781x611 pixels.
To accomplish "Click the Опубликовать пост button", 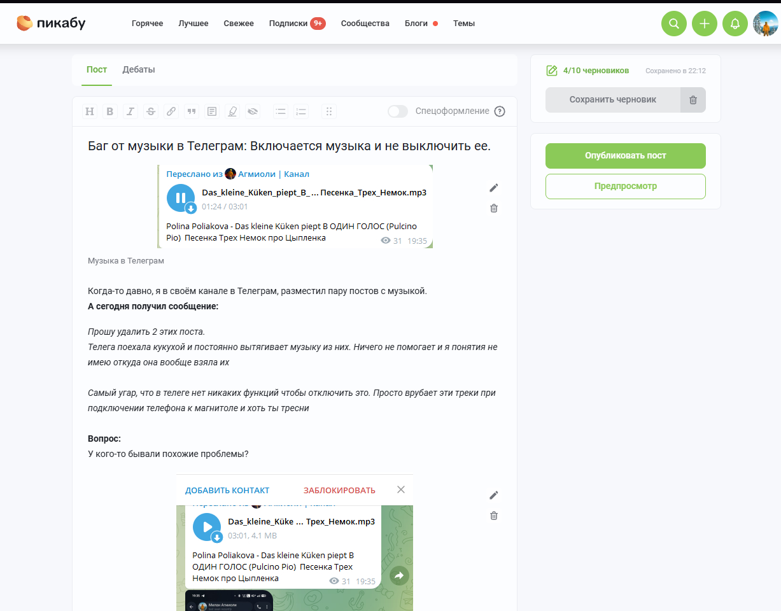I will tap(626, 156).
